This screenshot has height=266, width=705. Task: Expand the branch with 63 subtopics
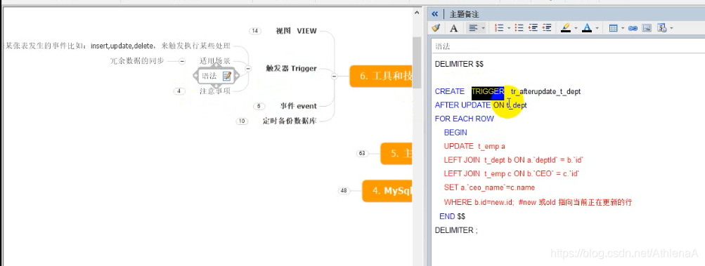(x=362, y=153)
